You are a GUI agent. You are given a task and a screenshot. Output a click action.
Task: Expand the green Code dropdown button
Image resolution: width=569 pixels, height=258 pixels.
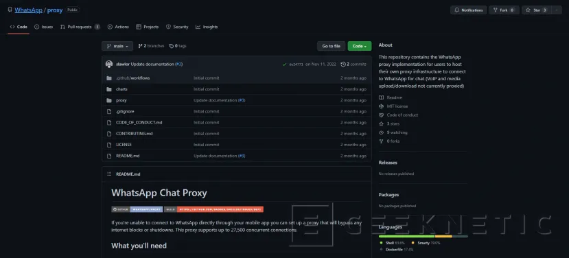pyautogui.click(x=359, y=46)
